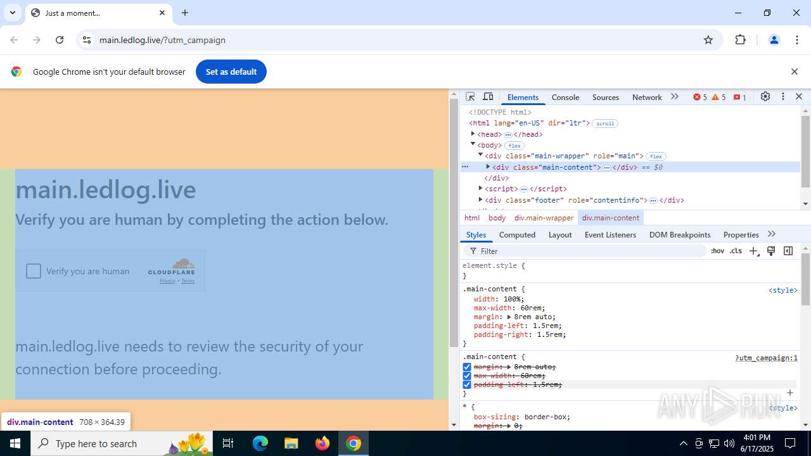Open the orange warnings count indicator
The width and height of the screenshot is (811, 456).
[719, 98]
